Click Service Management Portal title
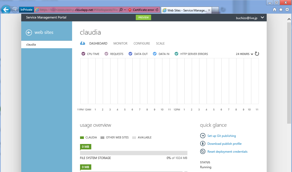Screen dimensions: 292x172 tap(46, 17)
